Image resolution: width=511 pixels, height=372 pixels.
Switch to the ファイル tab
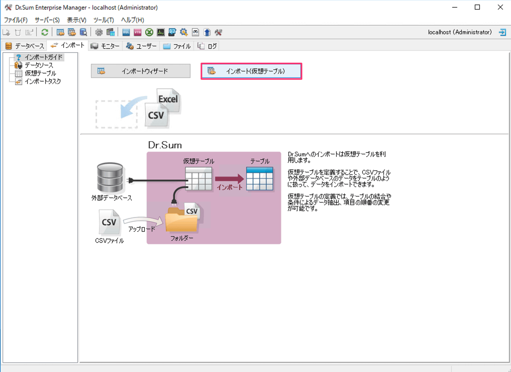point(177,46)
